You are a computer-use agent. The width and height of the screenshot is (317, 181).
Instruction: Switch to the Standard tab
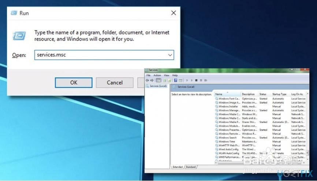point(191,167)
